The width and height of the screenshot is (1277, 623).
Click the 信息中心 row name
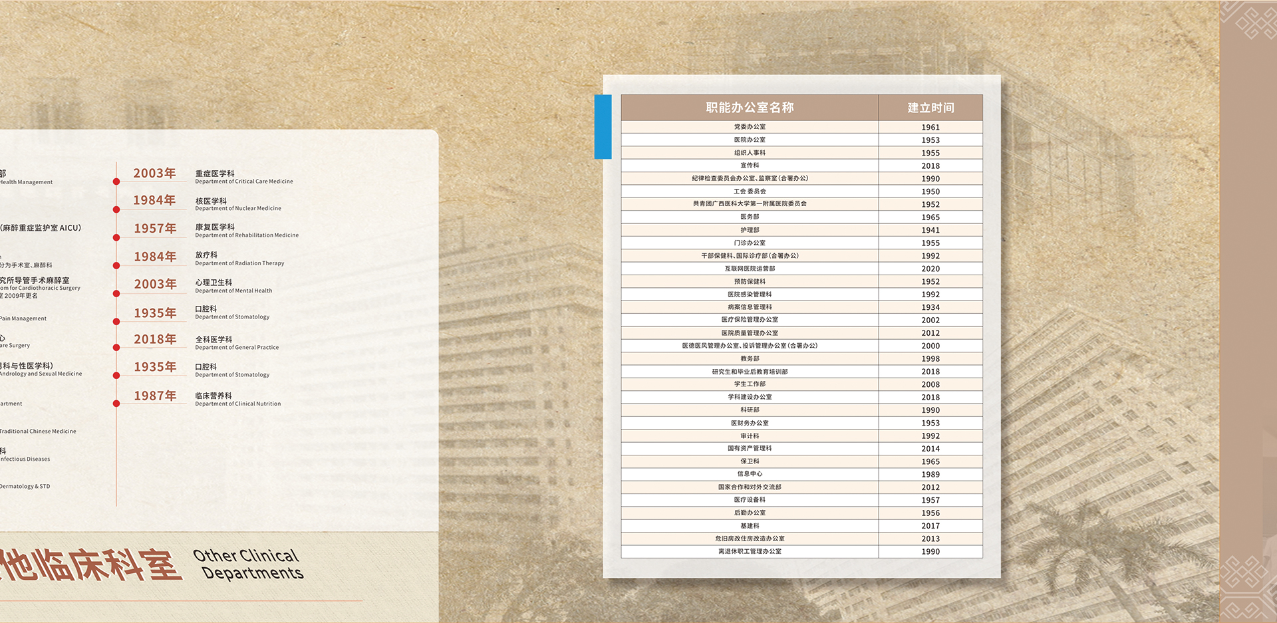750,474
